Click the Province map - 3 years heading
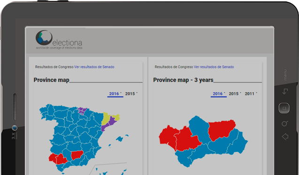 click(183, 80)
